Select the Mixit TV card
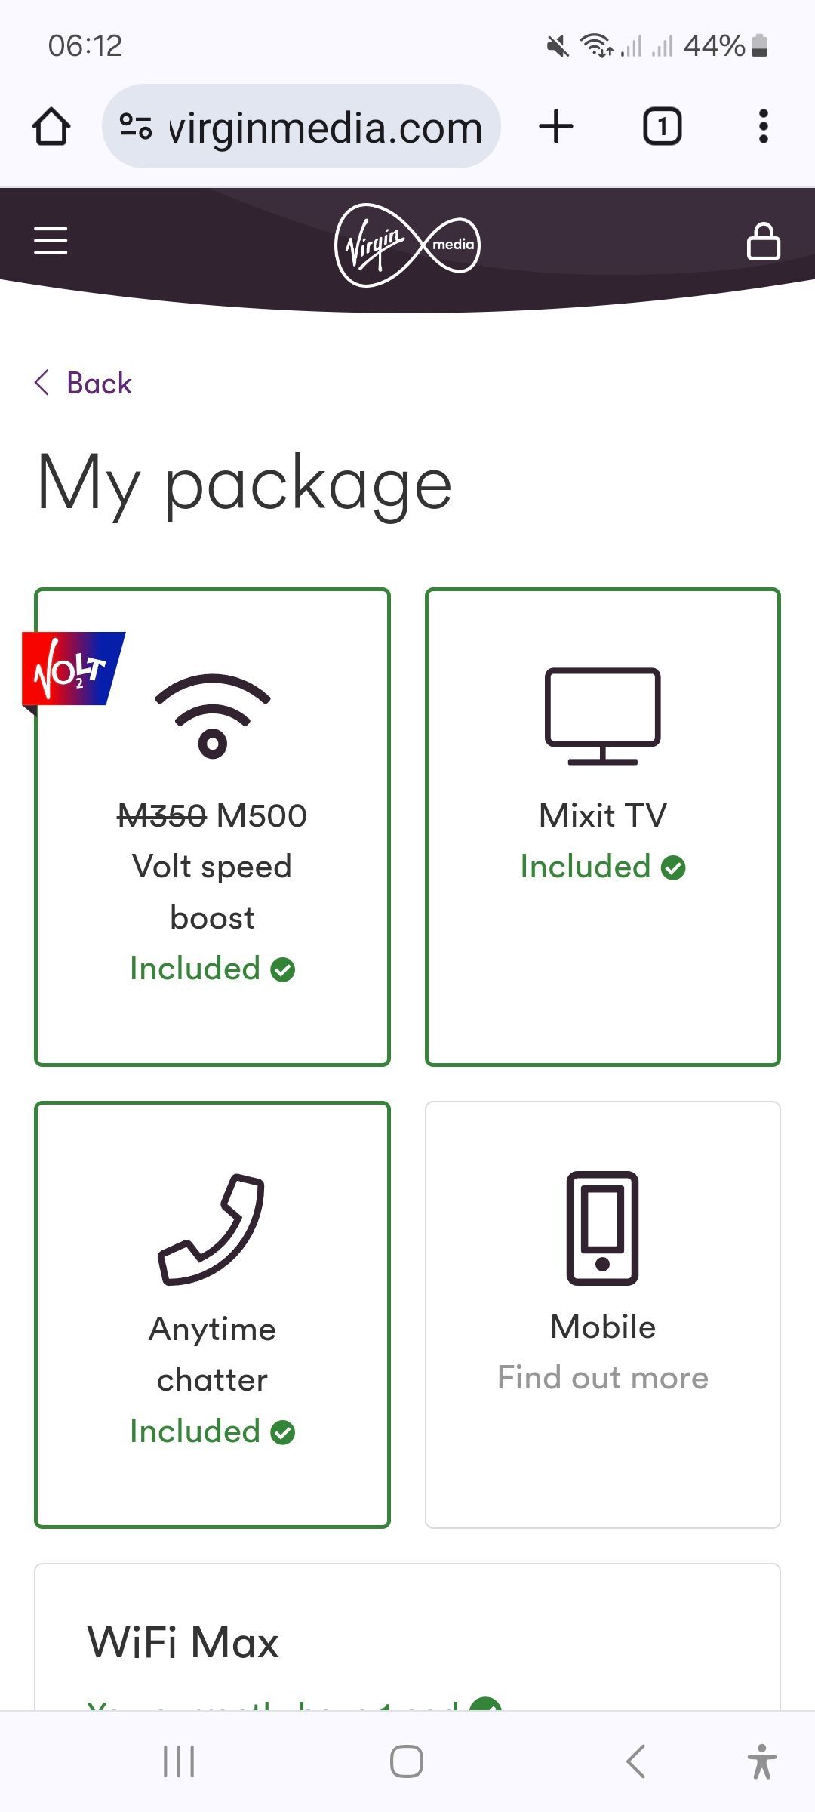The height and width of the screenshot is (1812, 815). [603, 827]
